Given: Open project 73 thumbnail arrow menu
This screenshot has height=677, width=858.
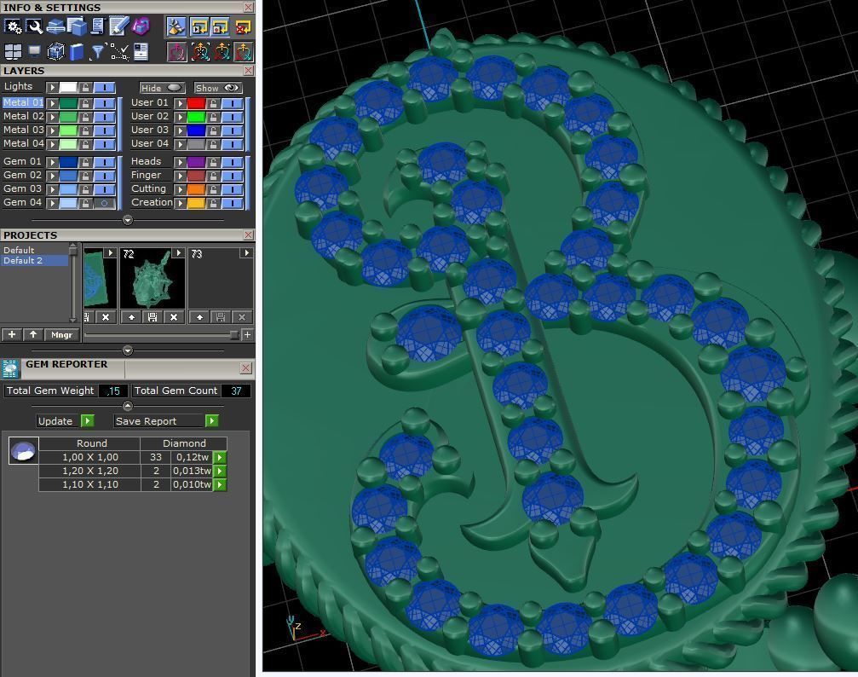Looking at the screenshot, I should (x=247, y=252).
